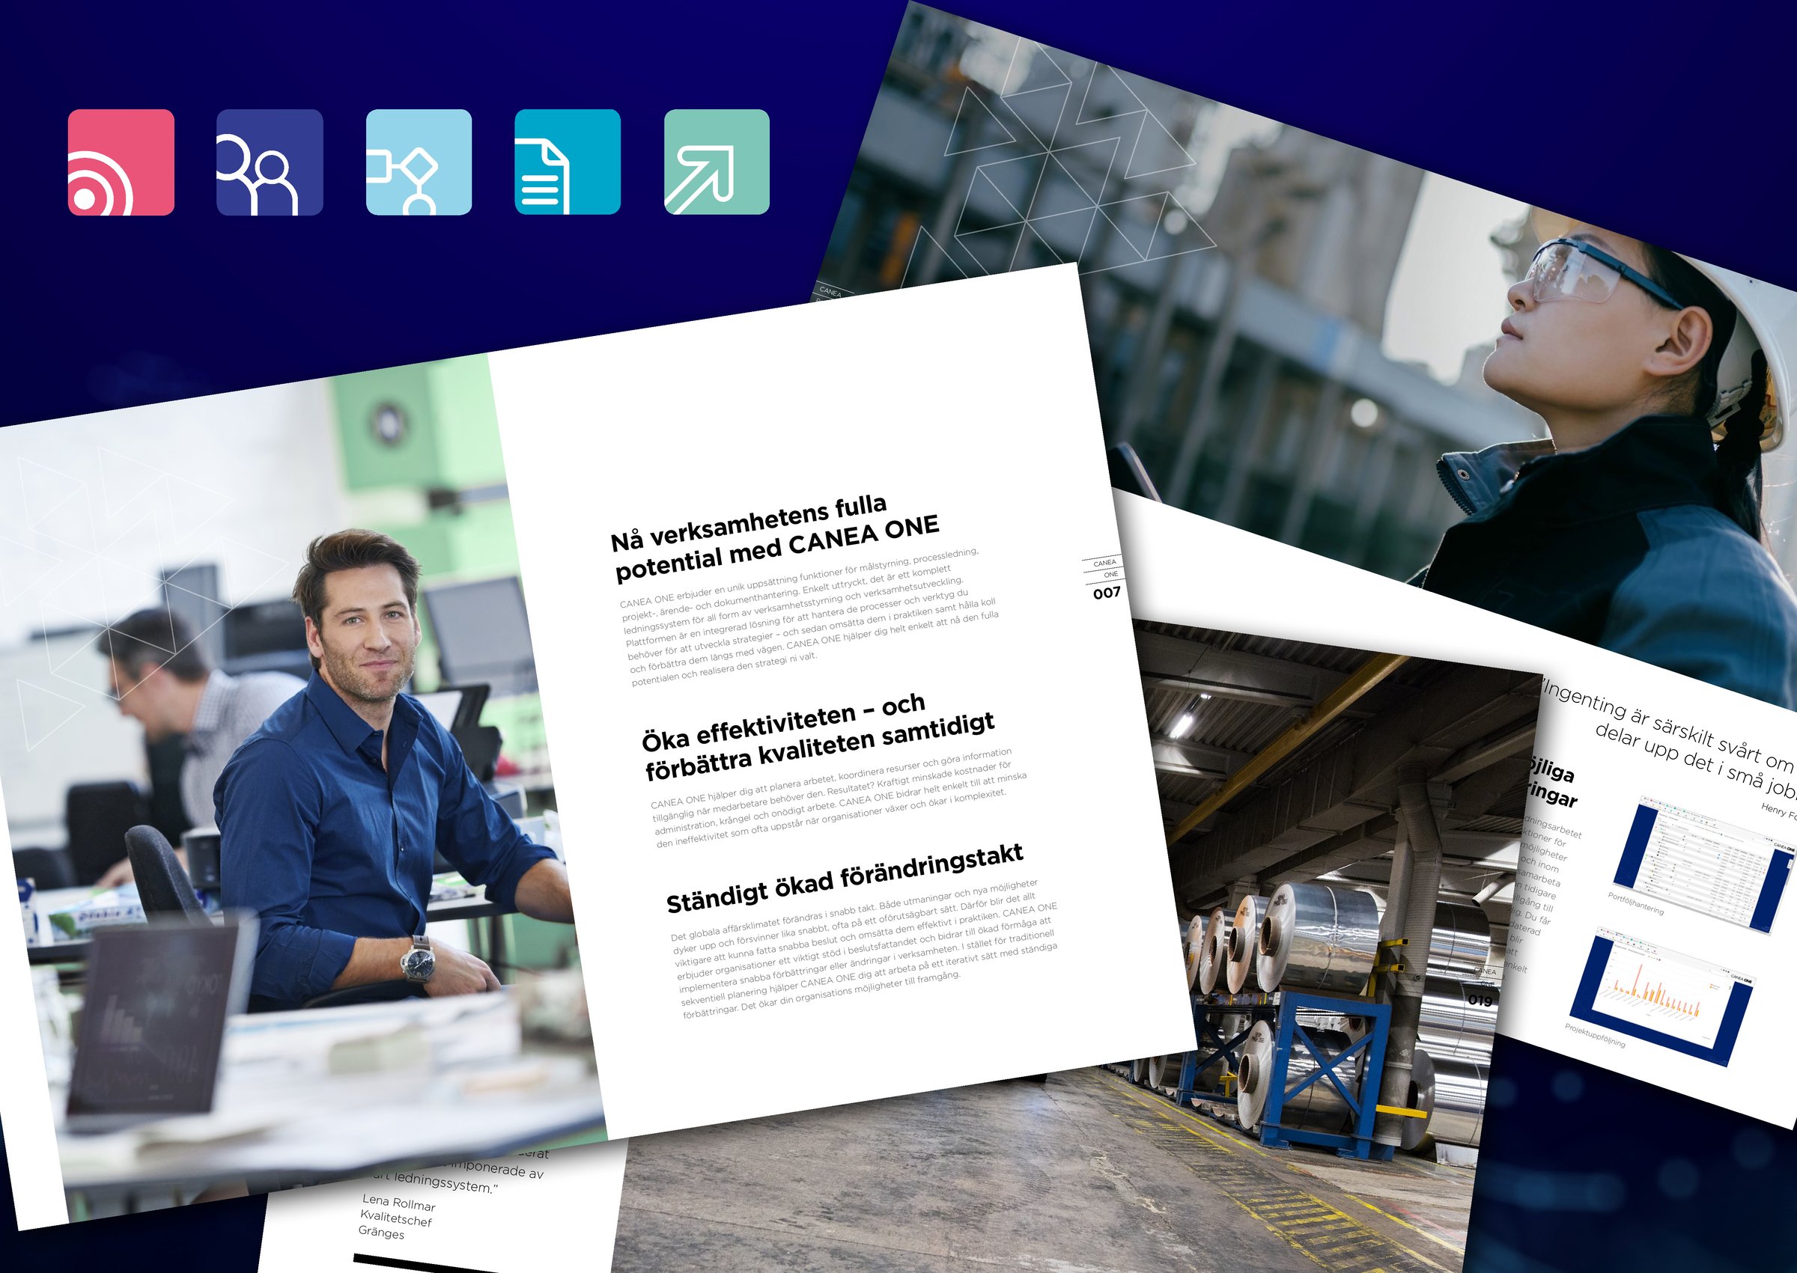Image resolution: width=1797 pixels, height=1273 pixels.
Task: Click the page number 007 label
Action: [1106, 593]
